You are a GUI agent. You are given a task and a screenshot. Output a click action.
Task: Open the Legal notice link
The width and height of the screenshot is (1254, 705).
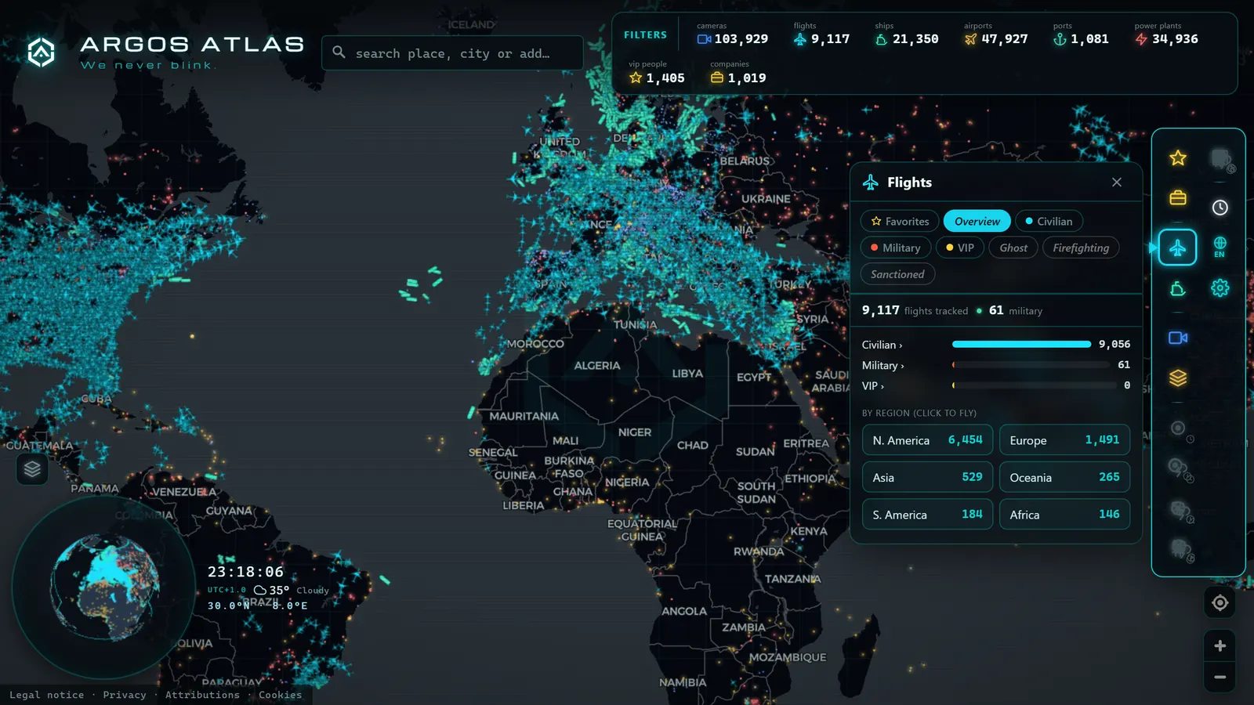(x=46, y=695)
